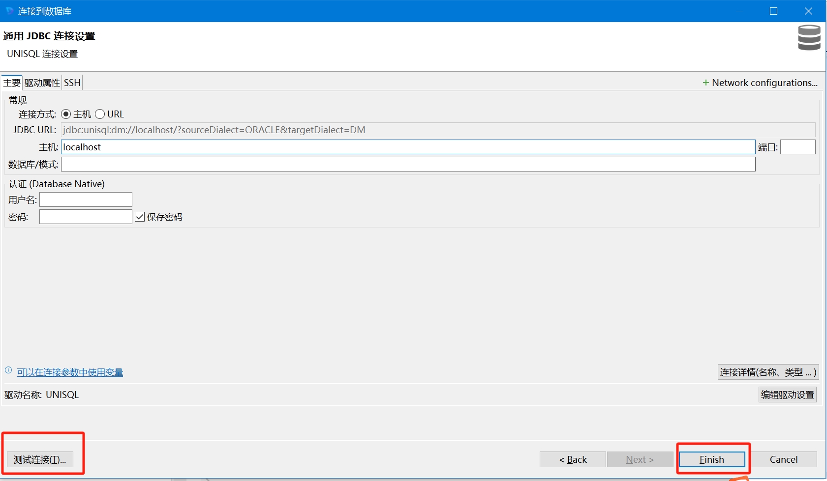Screen dimensions: 827x481
Task: Focus the 密码 input field
Action: coord(86,217)
